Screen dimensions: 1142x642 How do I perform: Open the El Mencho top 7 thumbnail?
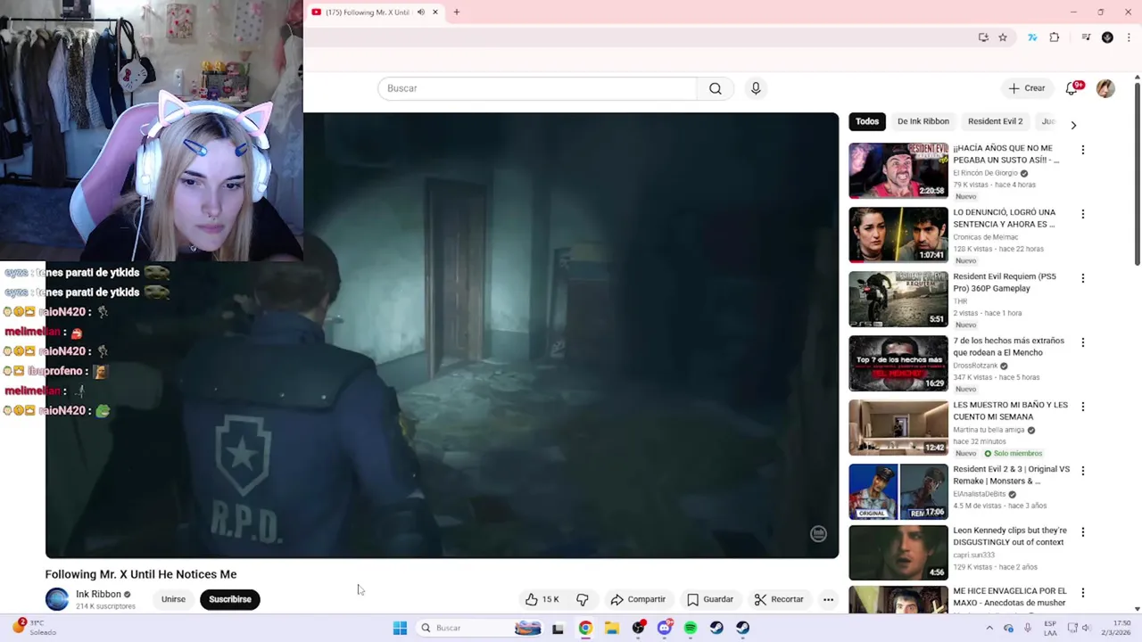click(898, 363)
